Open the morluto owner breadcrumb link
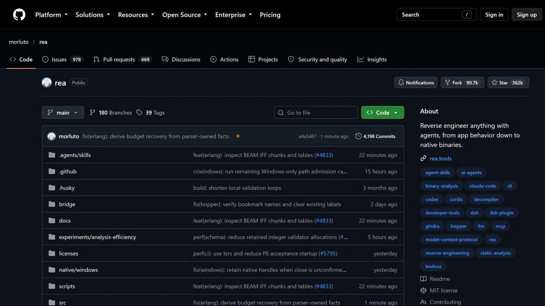The height and width of the screenshot is (306, 545). (19, 42)
